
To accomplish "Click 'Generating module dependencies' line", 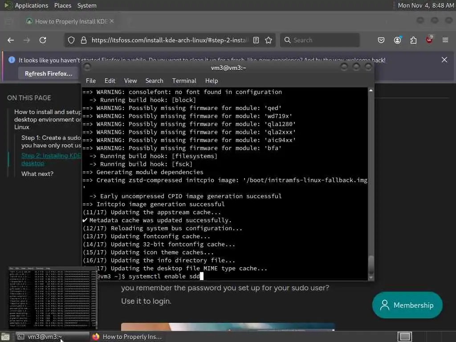I will coord(143,172).
